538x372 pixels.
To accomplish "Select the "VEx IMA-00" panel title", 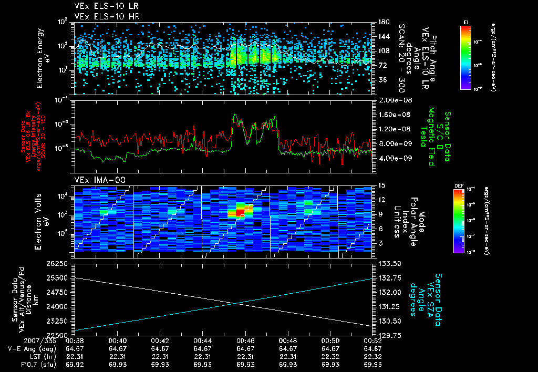I will click(100, 180).
